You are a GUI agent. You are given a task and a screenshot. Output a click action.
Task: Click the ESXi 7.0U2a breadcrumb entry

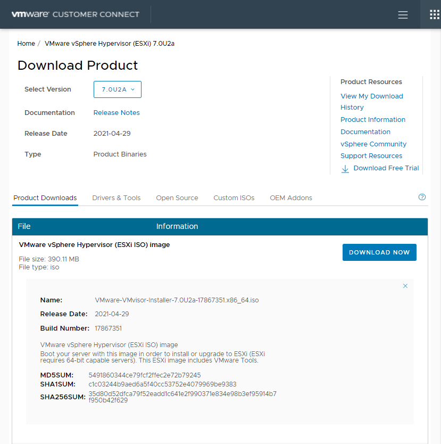pos(110,44)
